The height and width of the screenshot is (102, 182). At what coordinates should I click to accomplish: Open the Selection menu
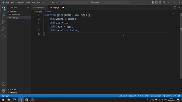(x=20, y=3)
